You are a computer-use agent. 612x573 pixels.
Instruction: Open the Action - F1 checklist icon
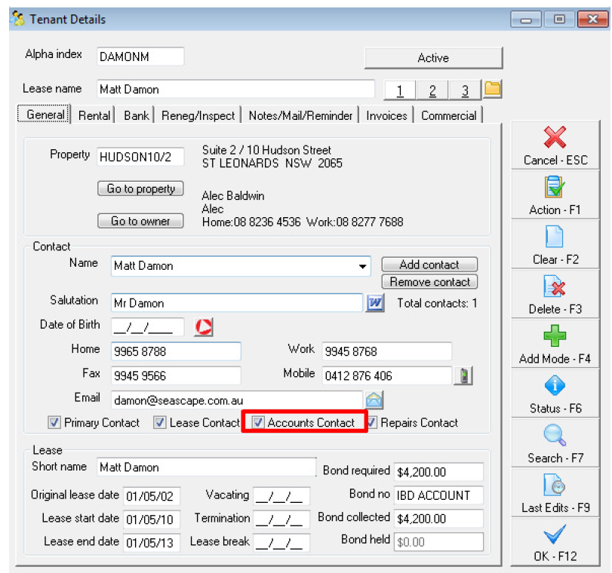tap(555, 187)
